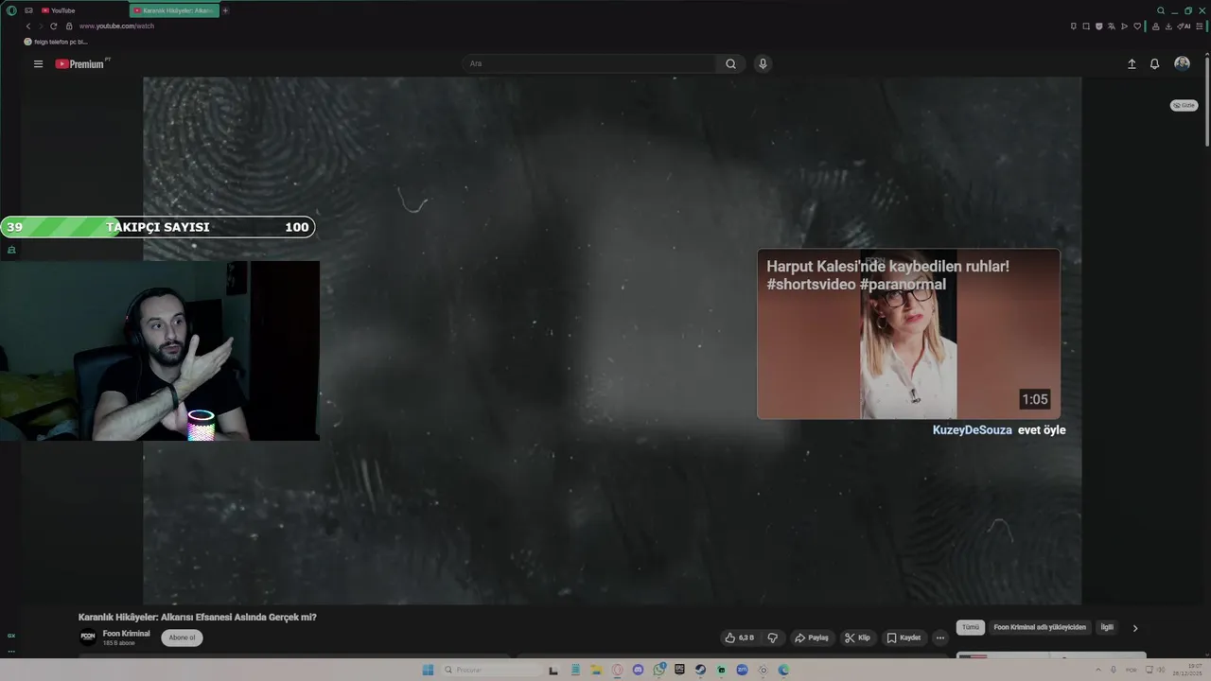This screenshot has width=1211, height=681.
Task: Switch to the Karanlık Hikâyeler tab
Action: (x=174, y=10)
